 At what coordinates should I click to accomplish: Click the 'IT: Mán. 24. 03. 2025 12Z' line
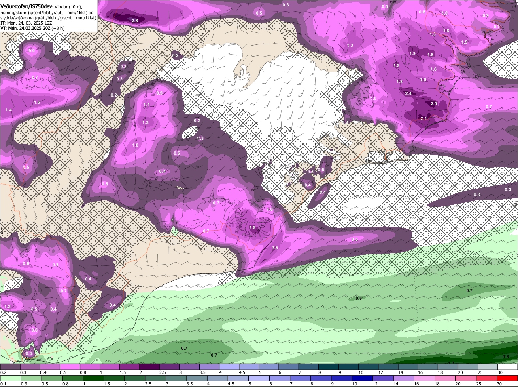[25, 23]
